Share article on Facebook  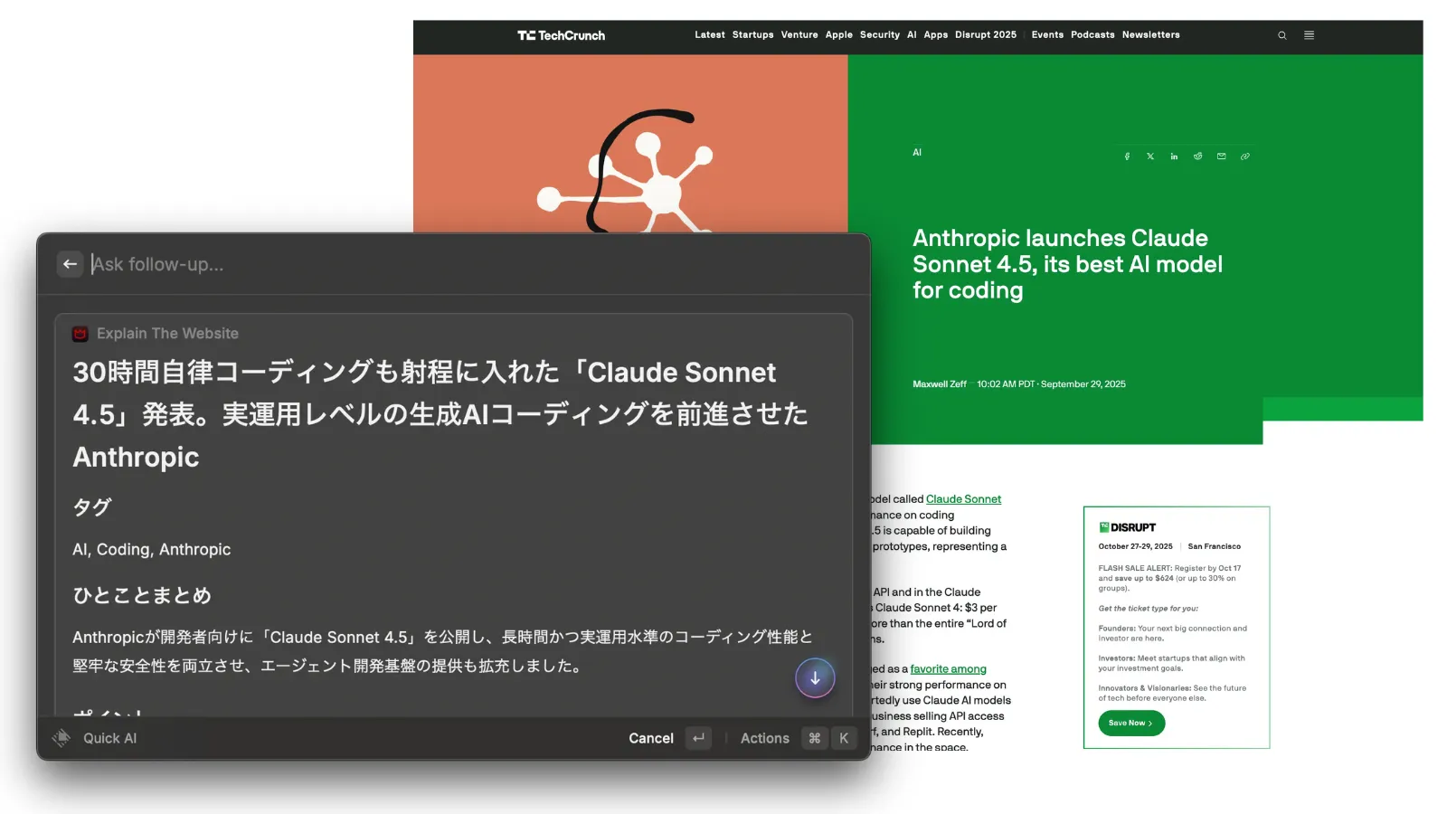click(1127, 156)
